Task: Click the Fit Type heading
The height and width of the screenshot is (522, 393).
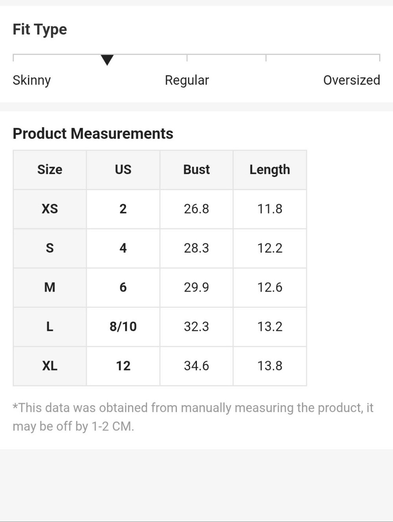Action: coord(40,29)
